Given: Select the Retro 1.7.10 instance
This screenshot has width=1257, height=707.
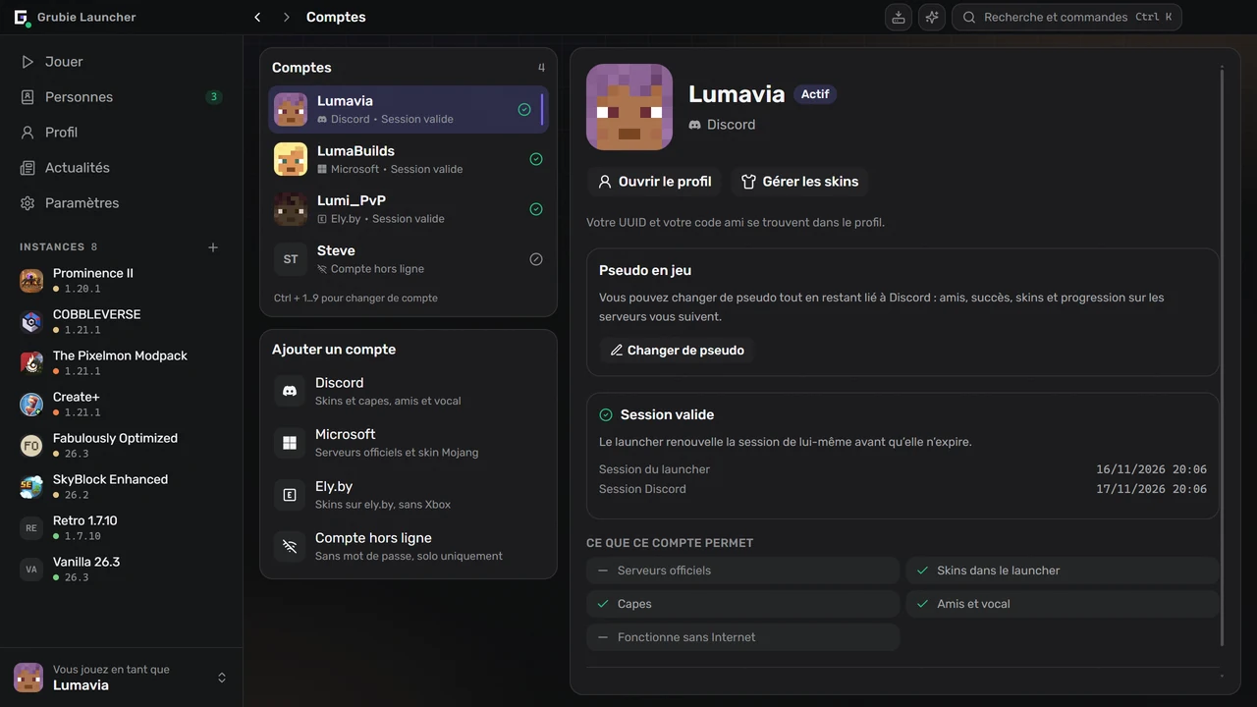Looking at the screenshot, I should pyautogui.click(x=121, y=528).
